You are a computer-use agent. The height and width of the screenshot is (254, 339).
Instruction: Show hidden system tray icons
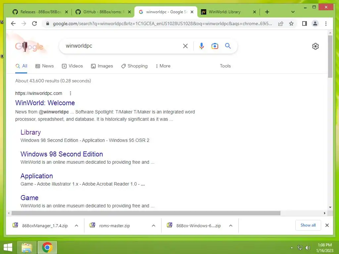coord(292,247)
